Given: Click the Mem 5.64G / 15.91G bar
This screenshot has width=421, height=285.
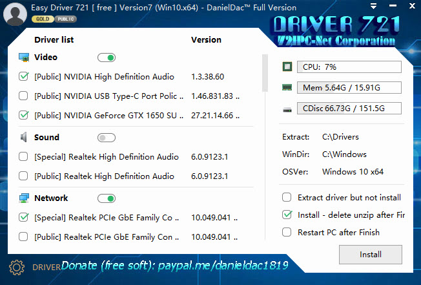Looking at the screenshot, I should point(349,88).
